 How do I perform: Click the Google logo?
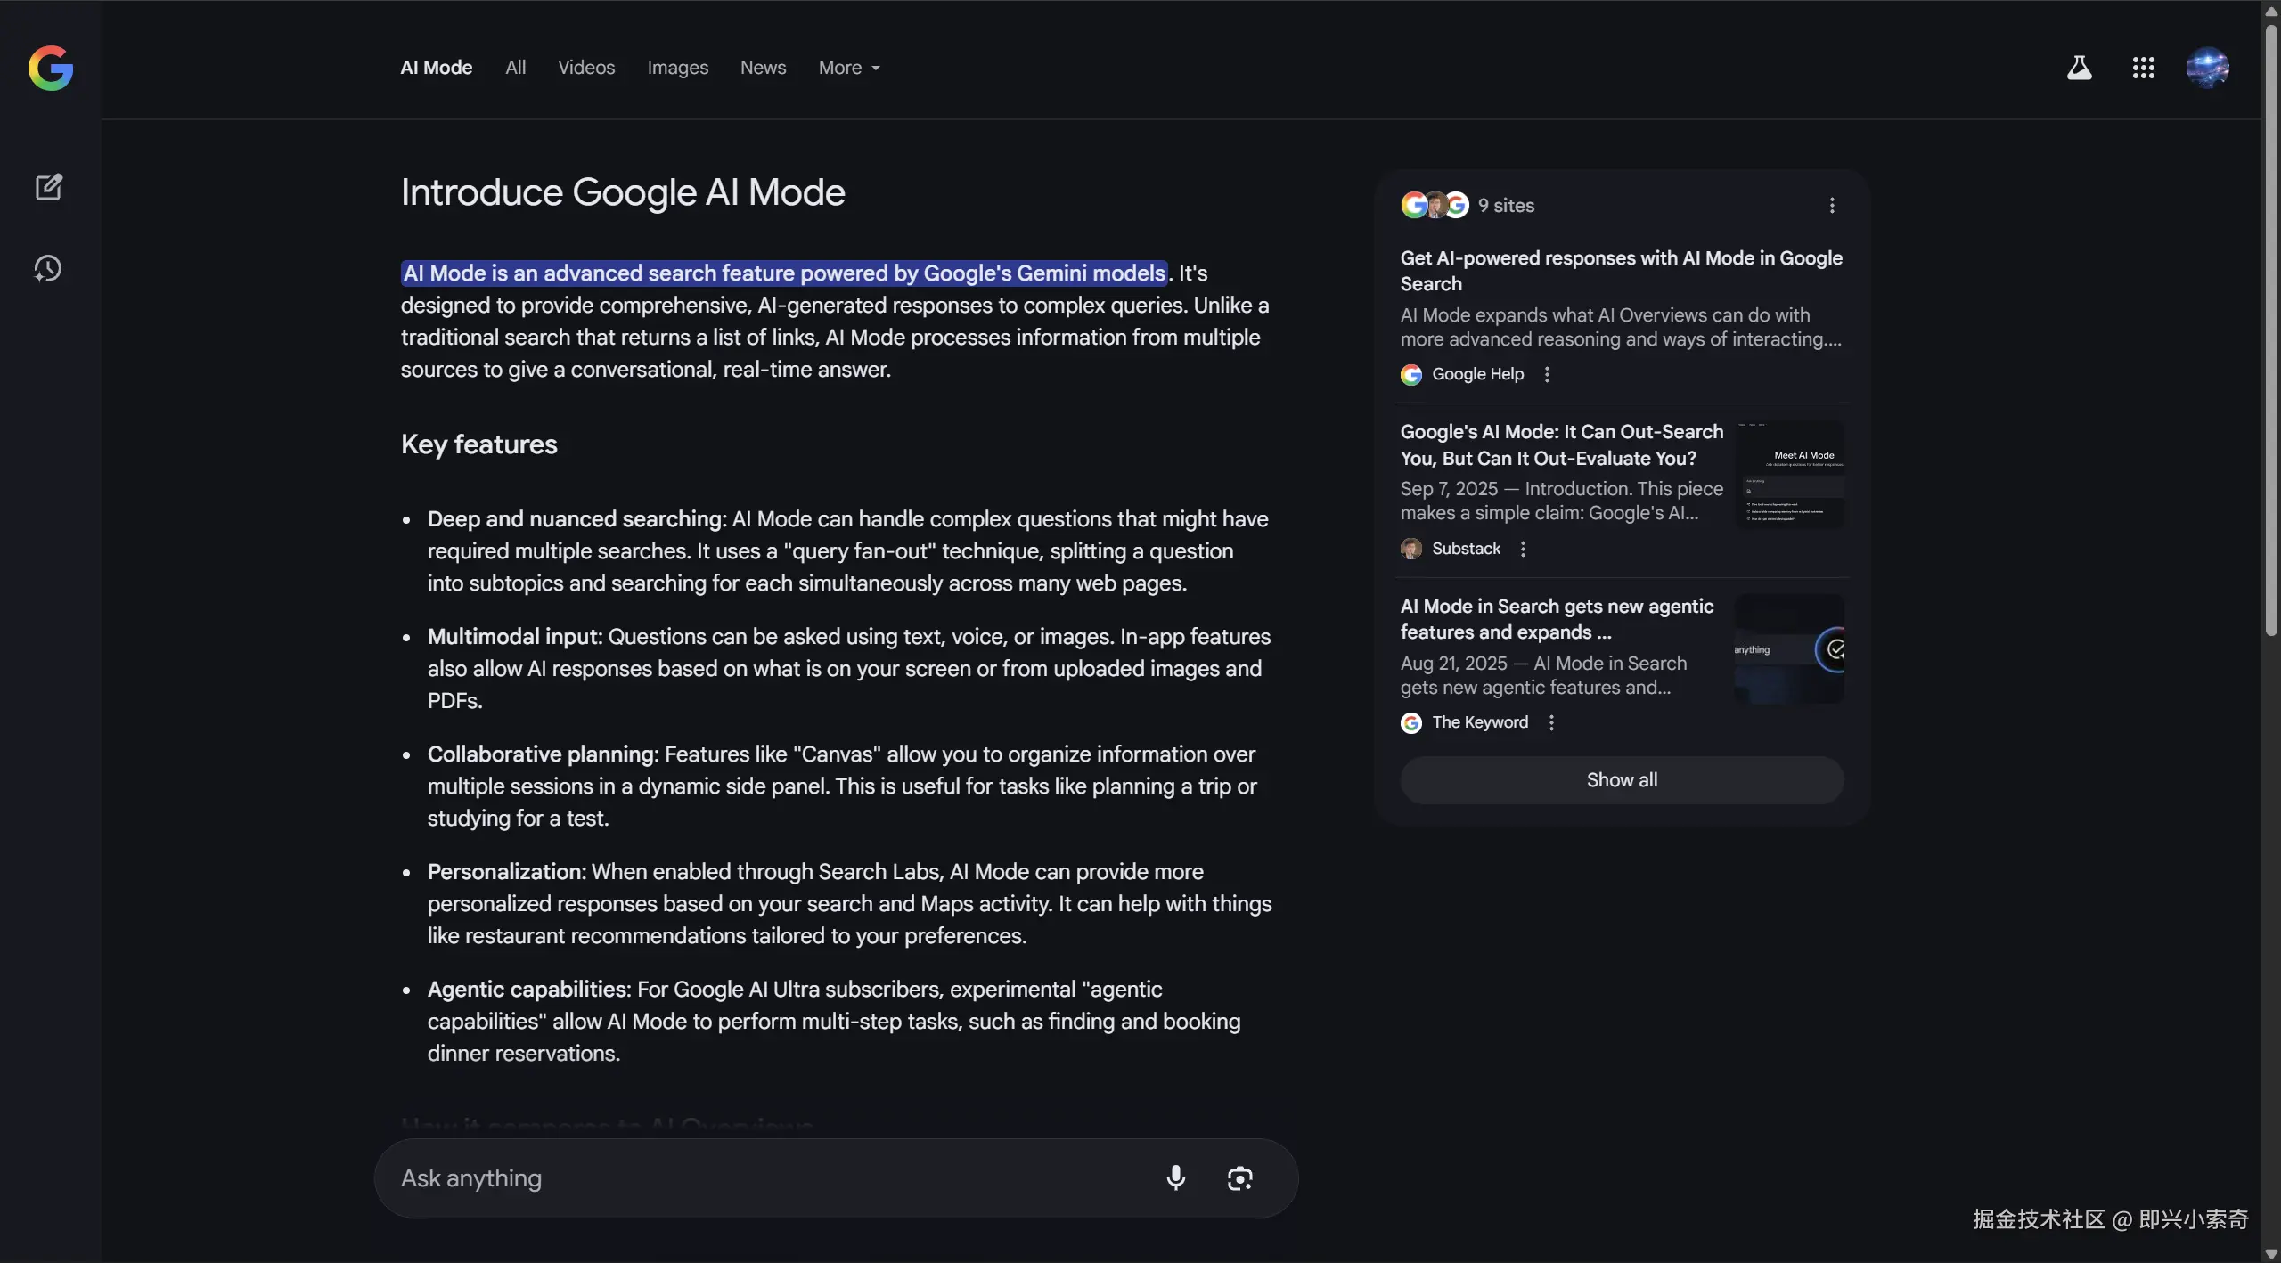pos(51,68)
